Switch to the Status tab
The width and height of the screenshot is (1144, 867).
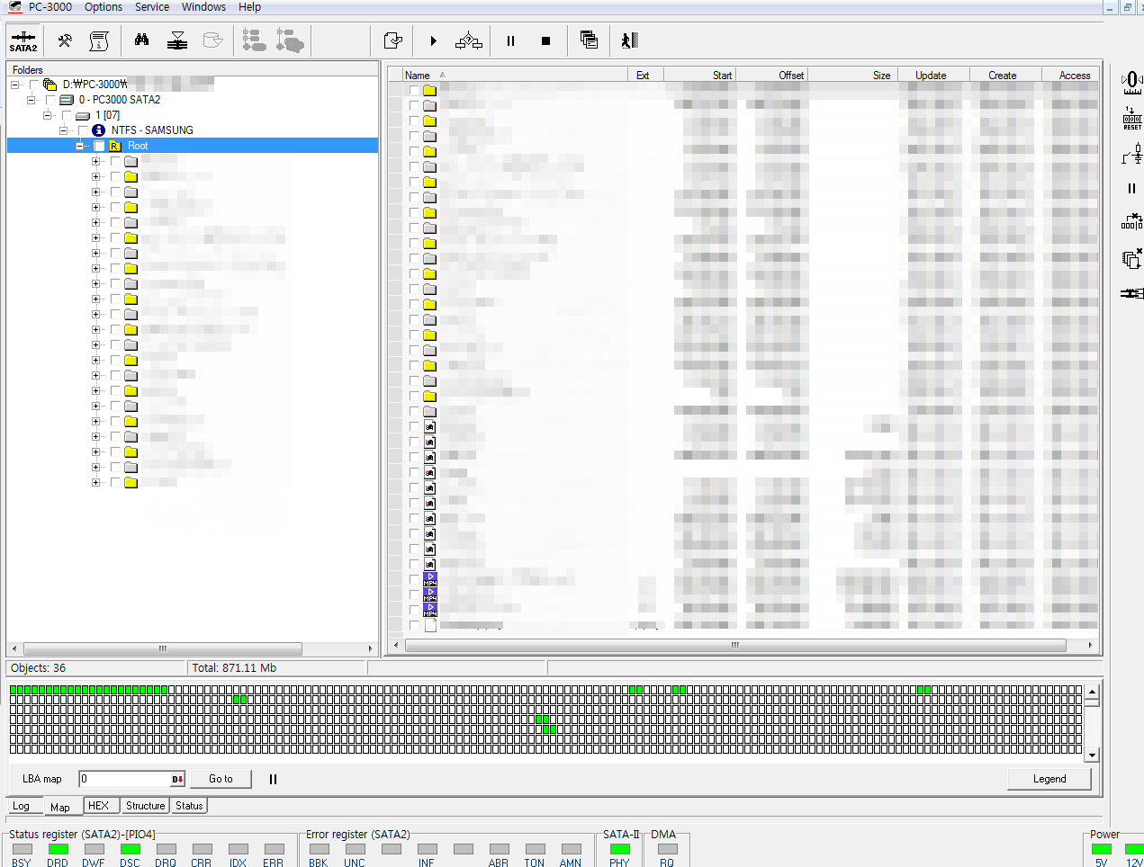(189, 806)
